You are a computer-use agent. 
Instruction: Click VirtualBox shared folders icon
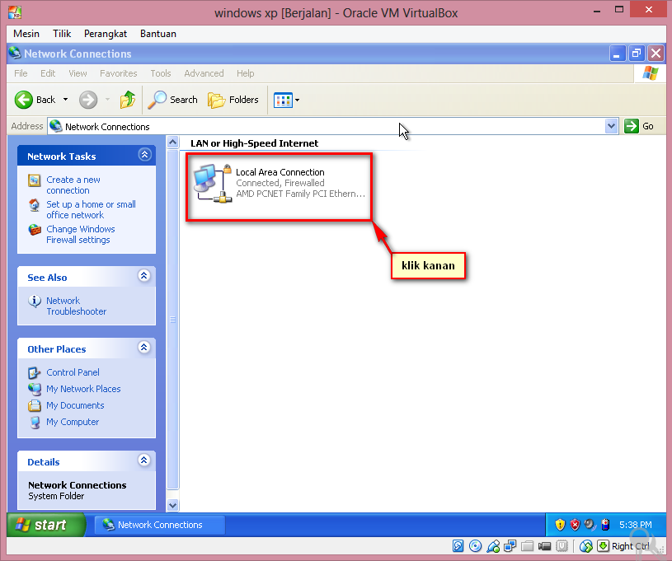[x=528, y=546]
